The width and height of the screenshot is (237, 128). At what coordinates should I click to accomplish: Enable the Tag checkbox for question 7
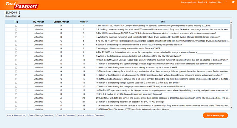pyautogui.click(x=16, y=48)
